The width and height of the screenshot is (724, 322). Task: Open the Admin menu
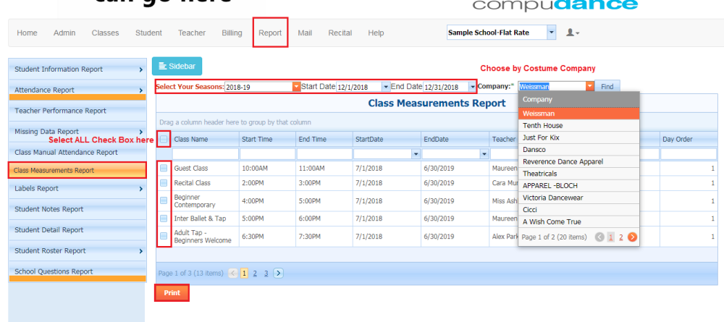click(64, 33)
